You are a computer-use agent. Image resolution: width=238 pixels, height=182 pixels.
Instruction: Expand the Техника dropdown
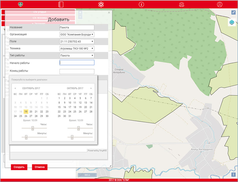77,48
